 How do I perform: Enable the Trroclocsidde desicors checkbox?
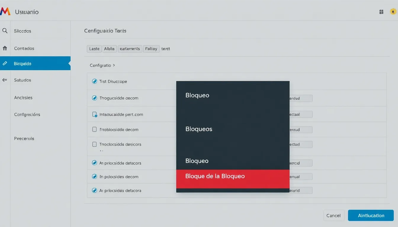94,144
